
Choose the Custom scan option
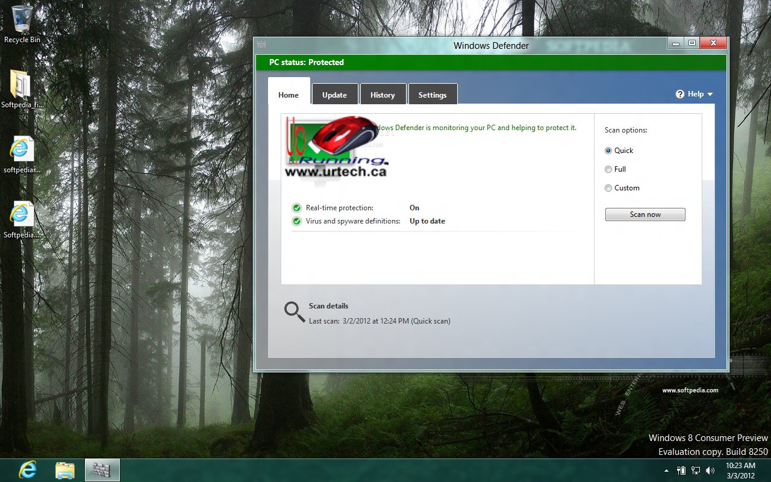click(x=608, y=188)
